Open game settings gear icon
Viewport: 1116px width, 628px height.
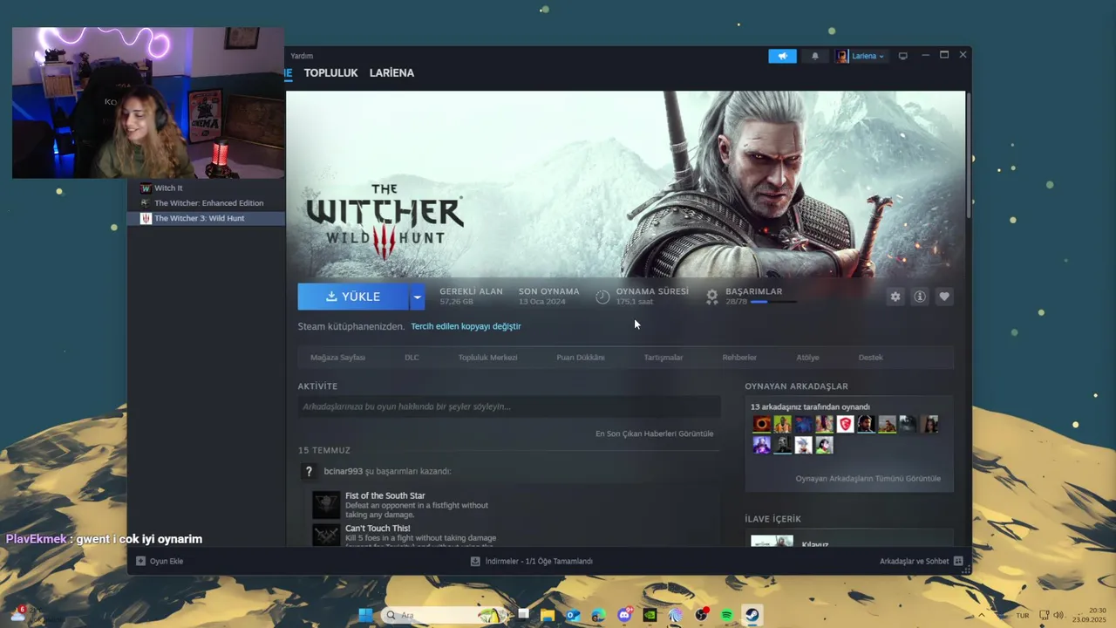895,297
